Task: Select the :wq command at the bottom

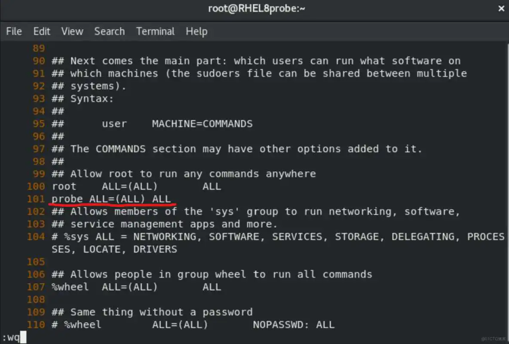Action: pos(9,338)
